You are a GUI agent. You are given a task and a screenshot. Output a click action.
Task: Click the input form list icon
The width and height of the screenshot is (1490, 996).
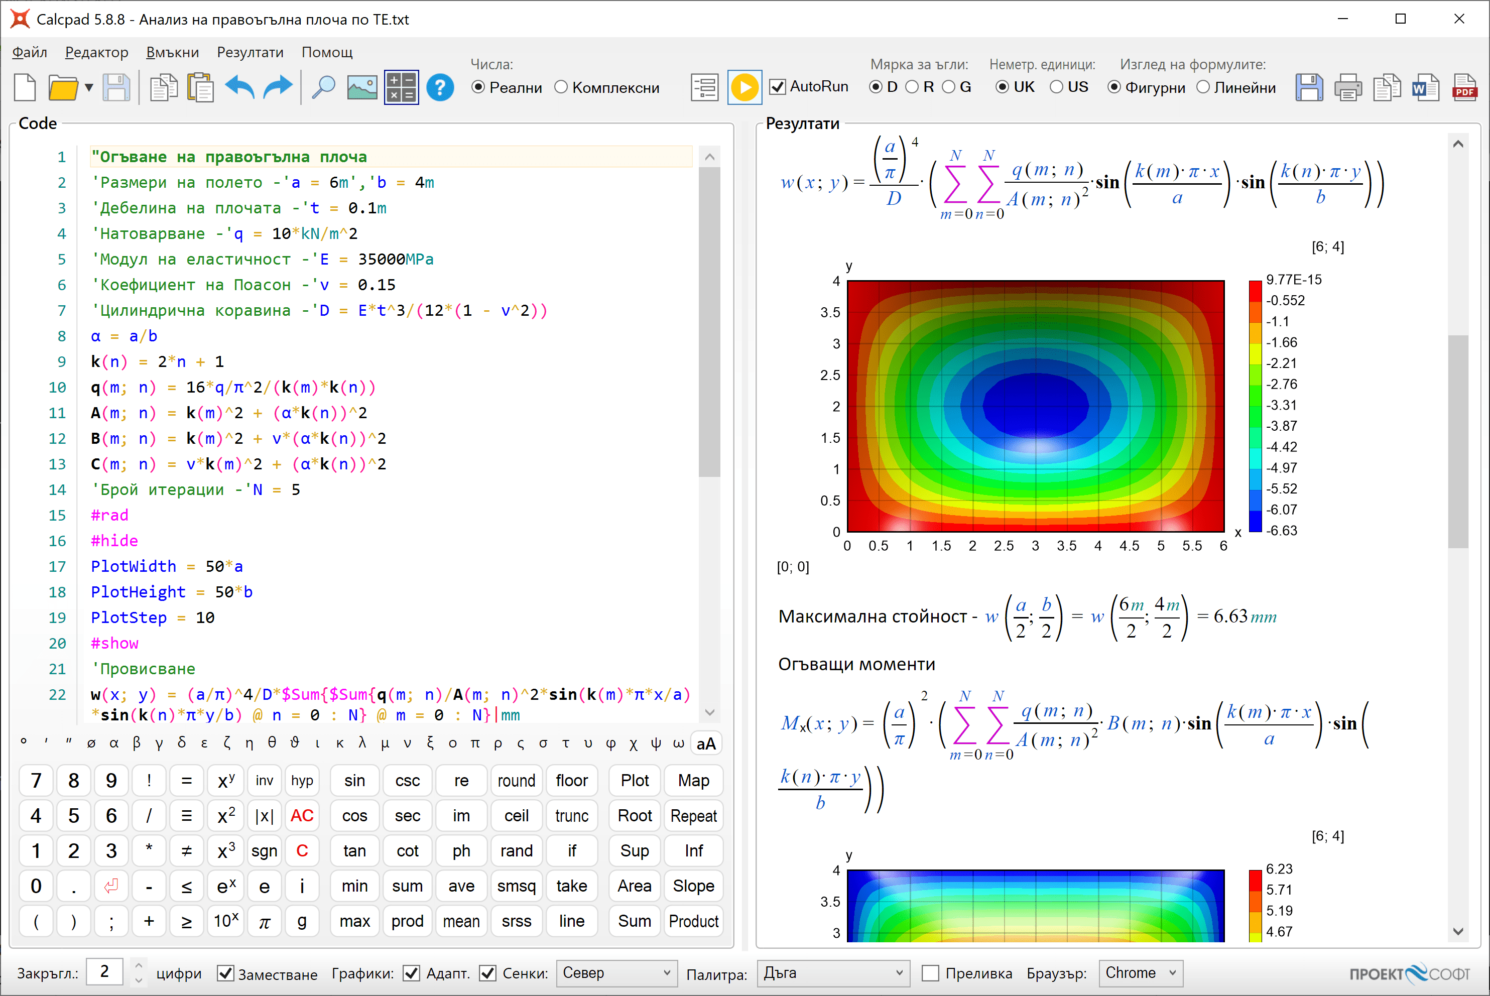[x=704, y=88]
